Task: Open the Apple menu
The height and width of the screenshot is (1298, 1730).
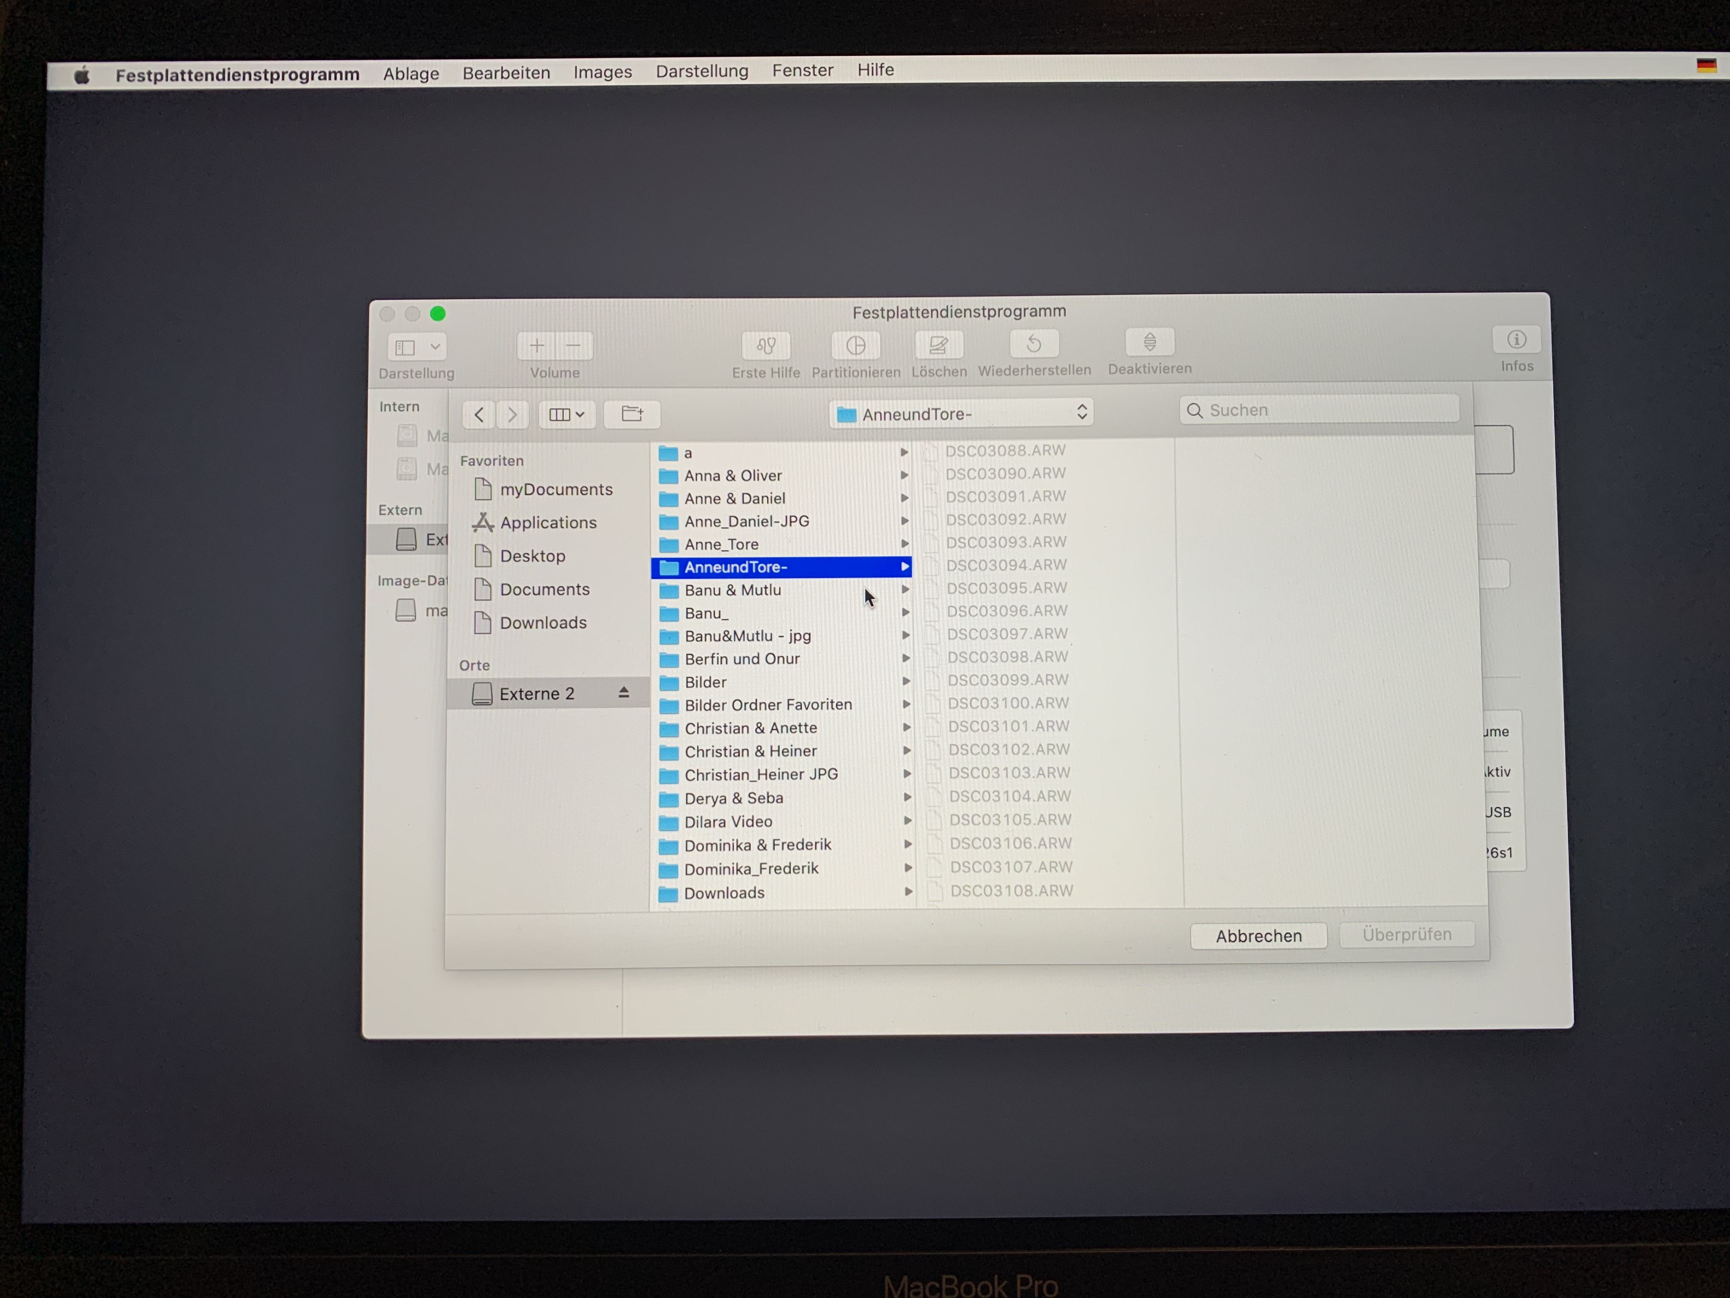Action: (x=82, y=75)
